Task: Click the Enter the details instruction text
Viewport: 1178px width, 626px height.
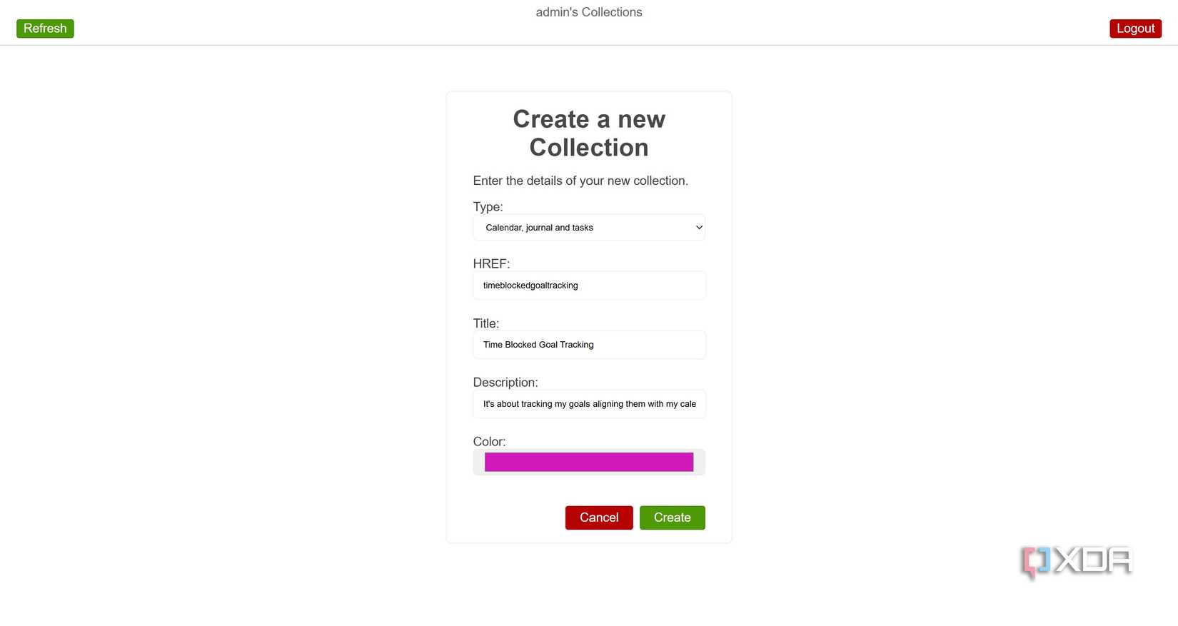Action: pyautogui.click(x=580, y=181)
